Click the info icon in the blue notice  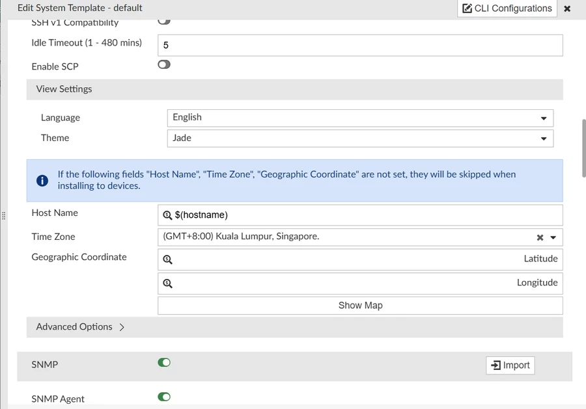pyautogui.click(x=42, y=181)
